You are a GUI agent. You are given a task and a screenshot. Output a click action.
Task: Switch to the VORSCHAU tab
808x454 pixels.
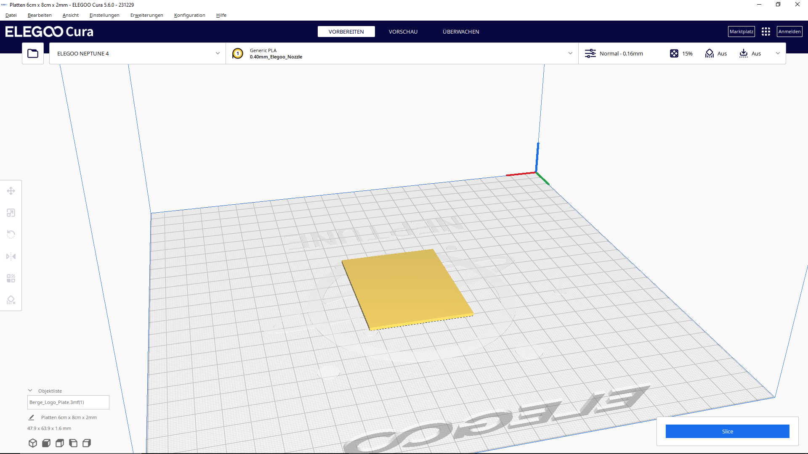pyautogui.click(x=403, y=32)
